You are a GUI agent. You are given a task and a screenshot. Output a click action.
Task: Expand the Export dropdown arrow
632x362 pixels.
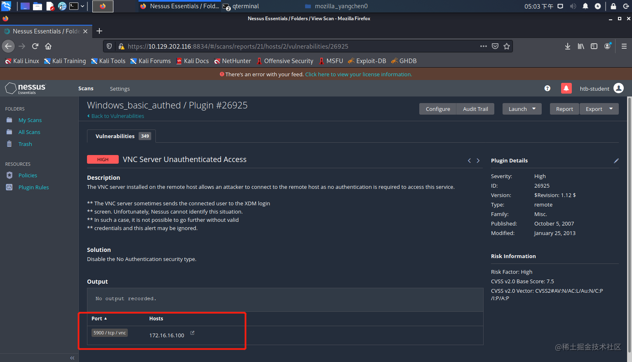click(611, 109)
